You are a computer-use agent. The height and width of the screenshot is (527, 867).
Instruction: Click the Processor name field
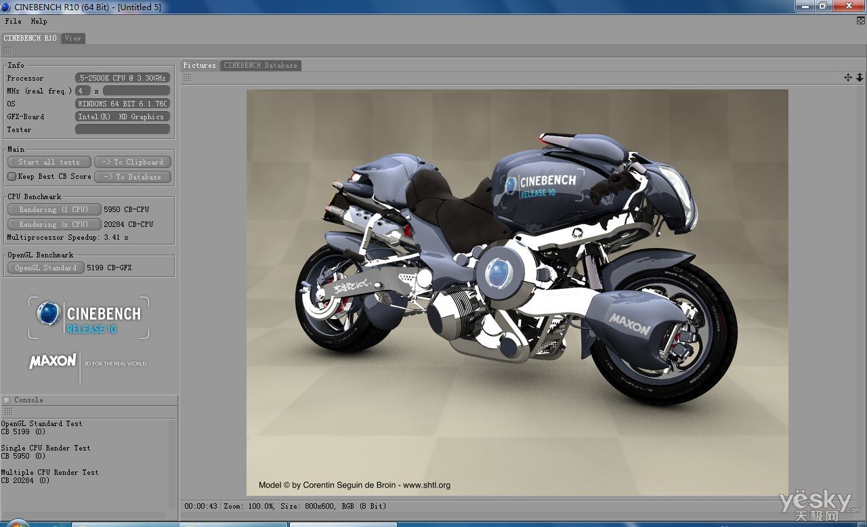pyautogui.click(x=123, y=78)
